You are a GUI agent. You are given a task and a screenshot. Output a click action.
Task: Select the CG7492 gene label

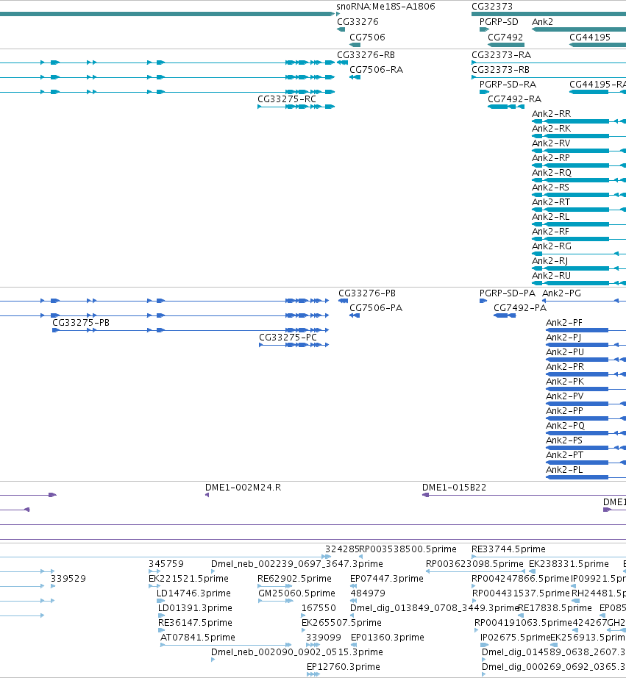(505, 38)
